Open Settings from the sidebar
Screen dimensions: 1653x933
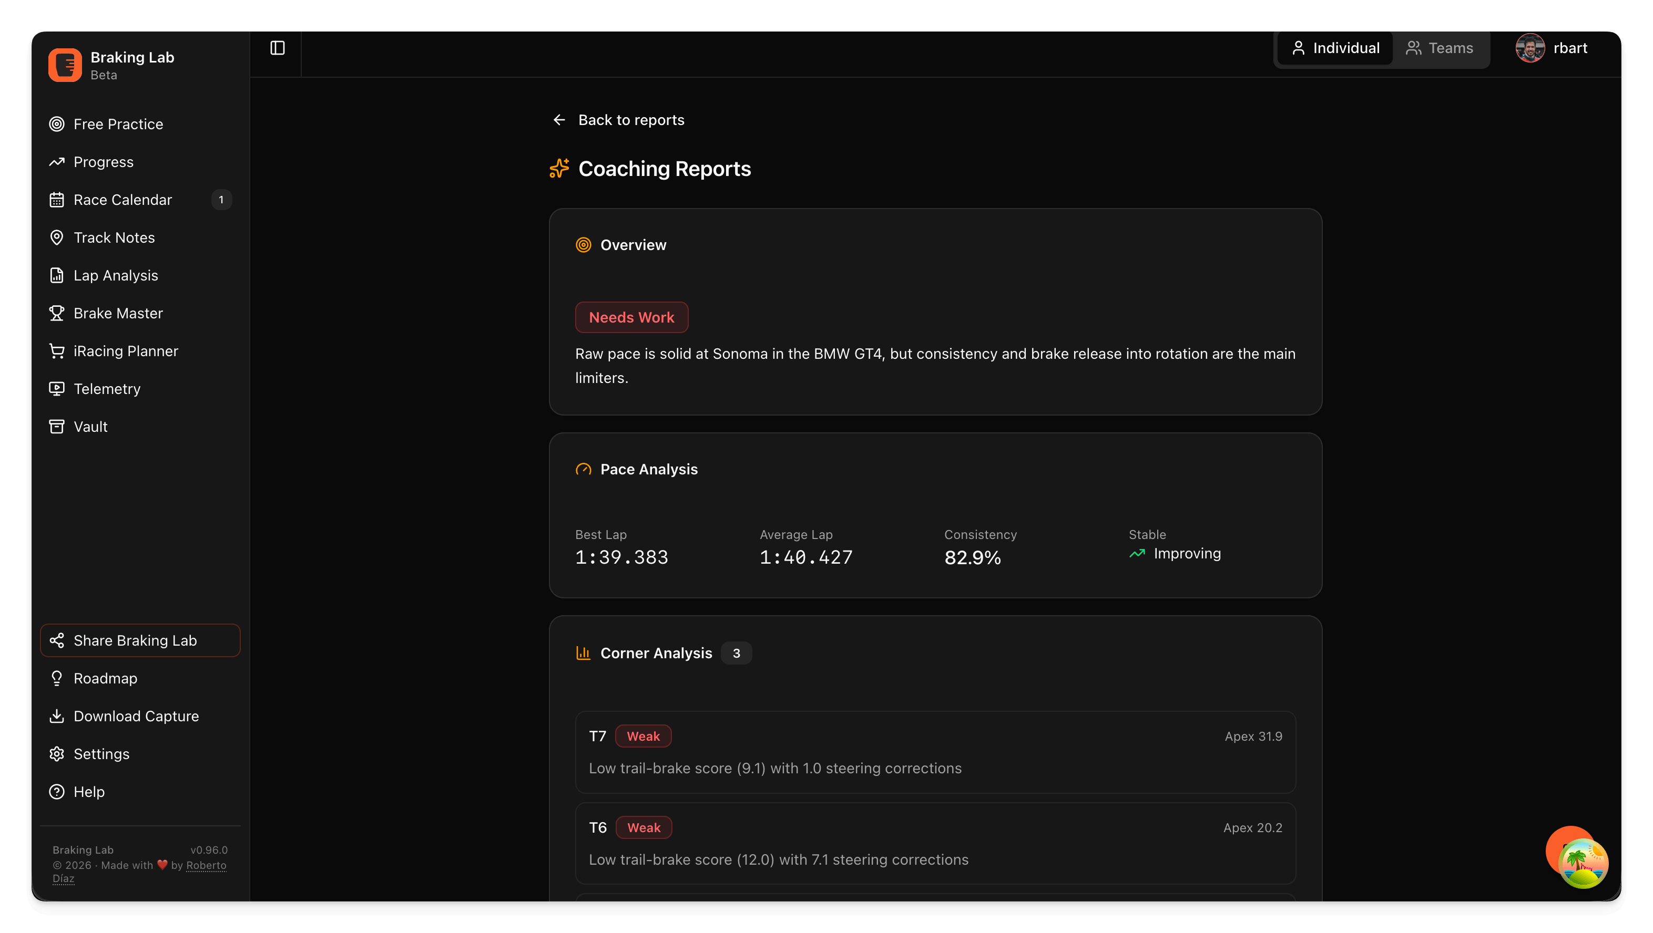click(101, 753)
